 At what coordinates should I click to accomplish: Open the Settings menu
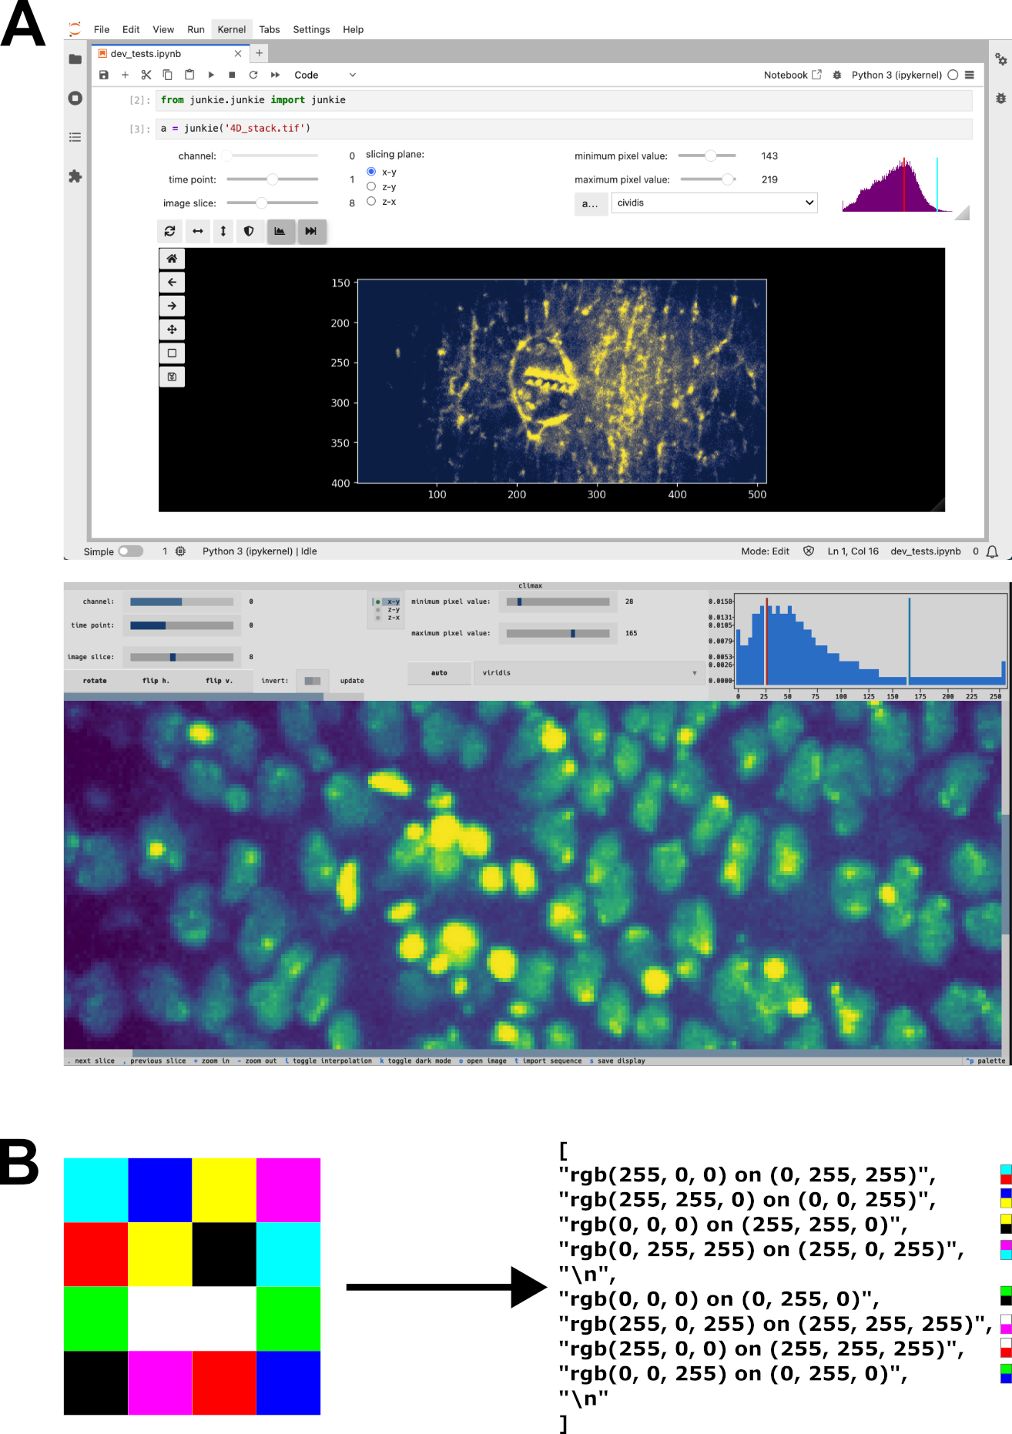311,29
